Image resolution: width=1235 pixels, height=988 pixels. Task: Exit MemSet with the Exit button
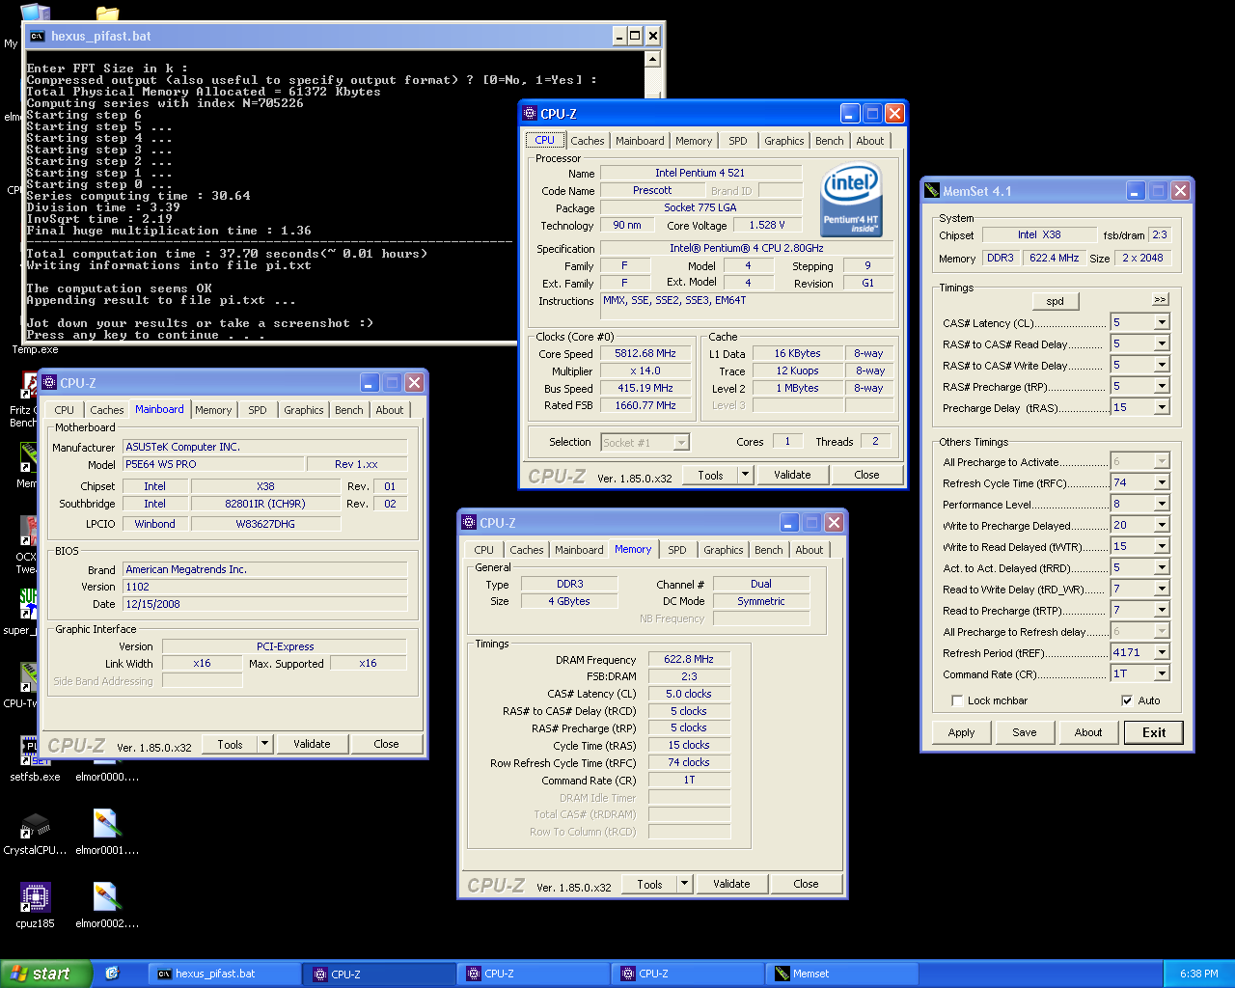tap(1154, 732)
